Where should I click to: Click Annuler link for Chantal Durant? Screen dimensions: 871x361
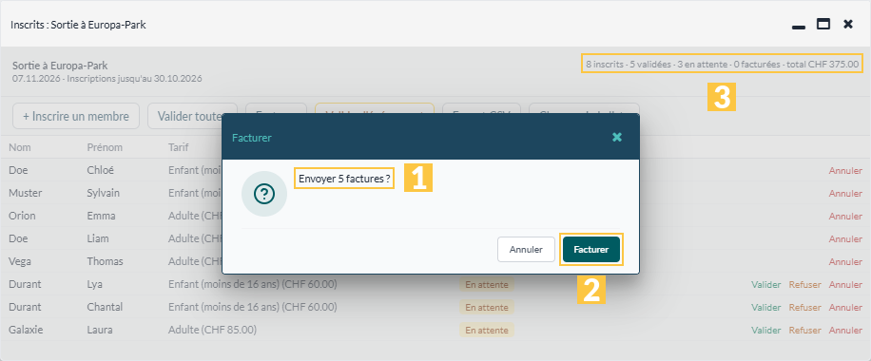[845, 307]
